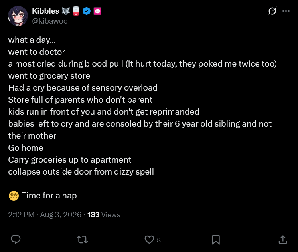Like the tweet with the heart icon
This screenshot has width=298, height=252.
coord(149,240)
